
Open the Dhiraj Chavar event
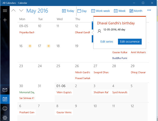tap(138, 72)
